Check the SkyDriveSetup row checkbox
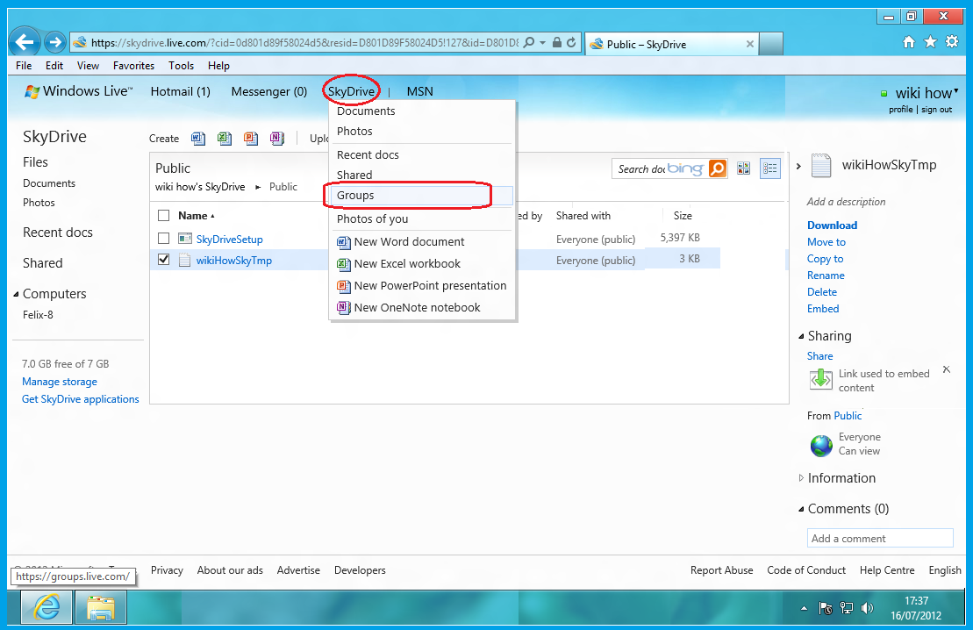 (x=164, y=239)
